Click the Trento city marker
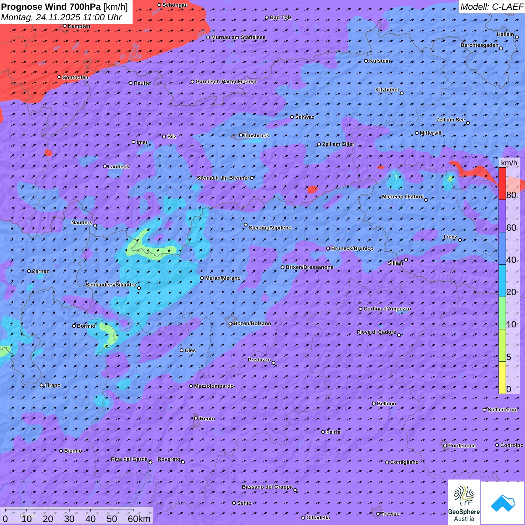 [196, 418]
